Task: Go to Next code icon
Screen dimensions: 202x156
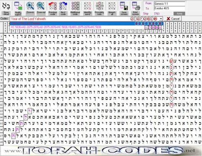Action: (x=63, y=6)
